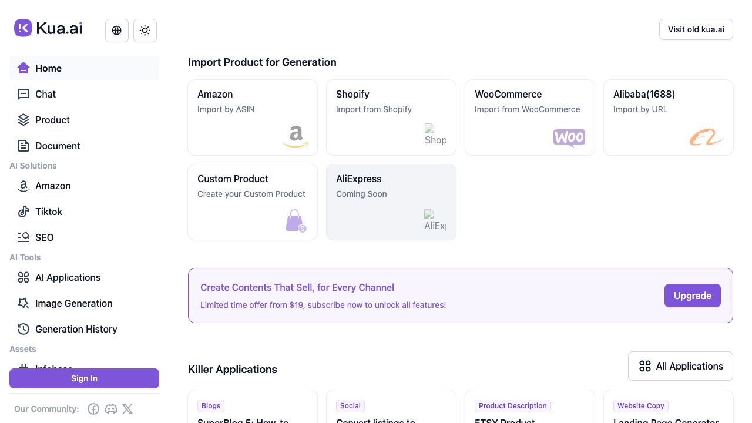
Task: Open the X community icon
Action: (127, 409)
